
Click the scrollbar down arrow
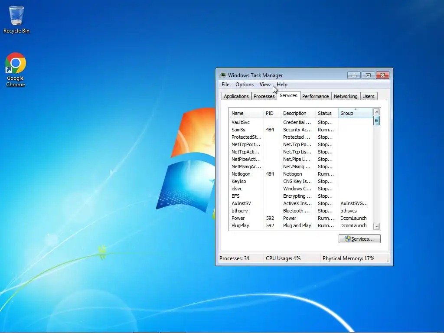click(x=376, y=226)
